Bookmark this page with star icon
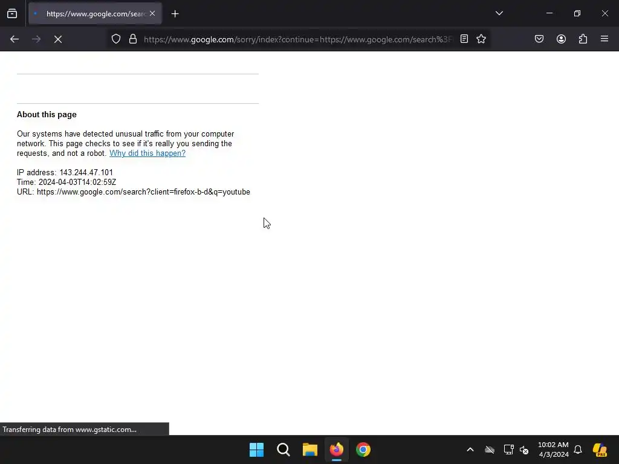This screenshot has height=464, width=619. tap(481, 39)
